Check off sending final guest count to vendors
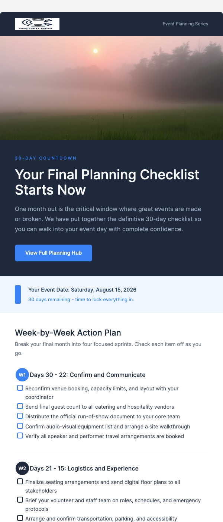 (20, 406)
